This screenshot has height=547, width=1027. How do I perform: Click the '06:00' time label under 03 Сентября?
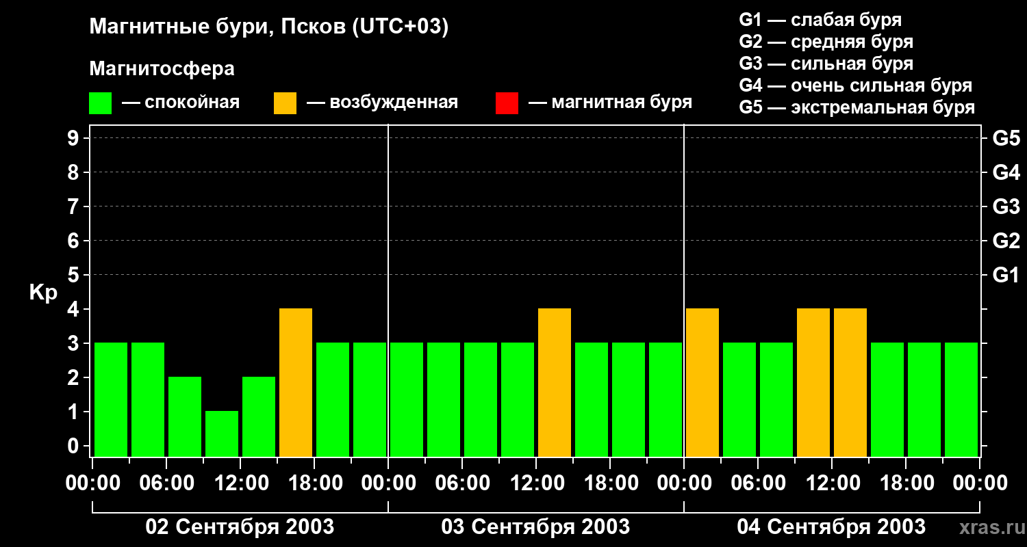click(x=462, y=483)
